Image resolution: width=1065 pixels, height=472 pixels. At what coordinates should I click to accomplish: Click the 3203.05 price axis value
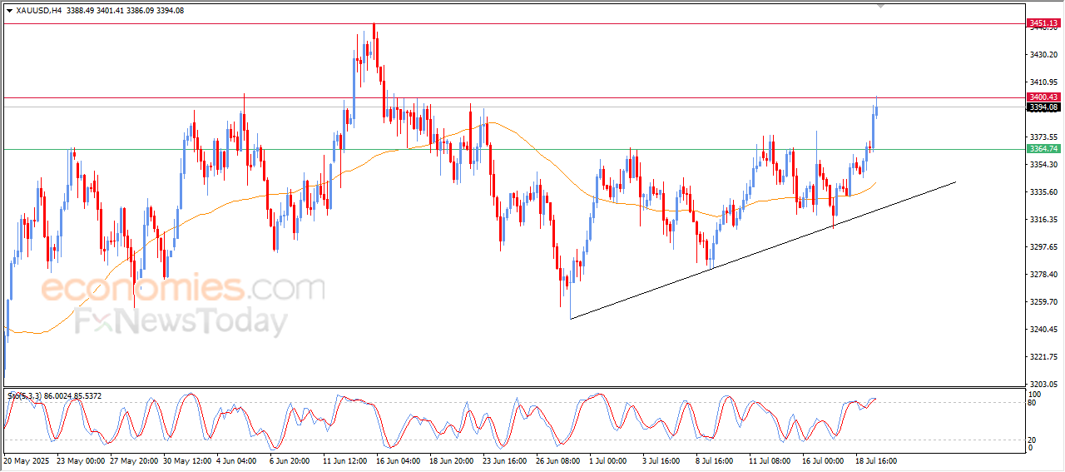(1044, 385)
